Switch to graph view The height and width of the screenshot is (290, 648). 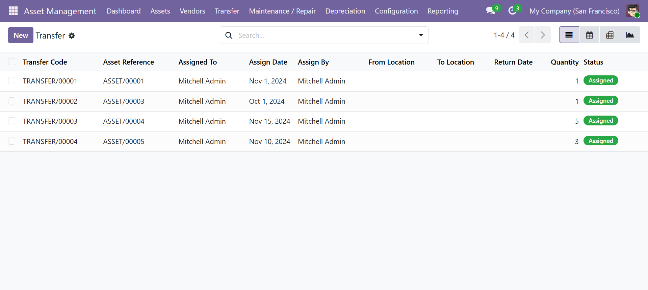coord(630,35)
